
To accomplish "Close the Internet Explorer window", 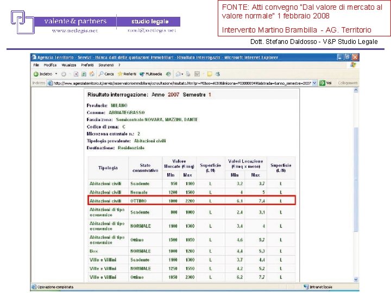I will pyautogui.click(x=355, y=58).
